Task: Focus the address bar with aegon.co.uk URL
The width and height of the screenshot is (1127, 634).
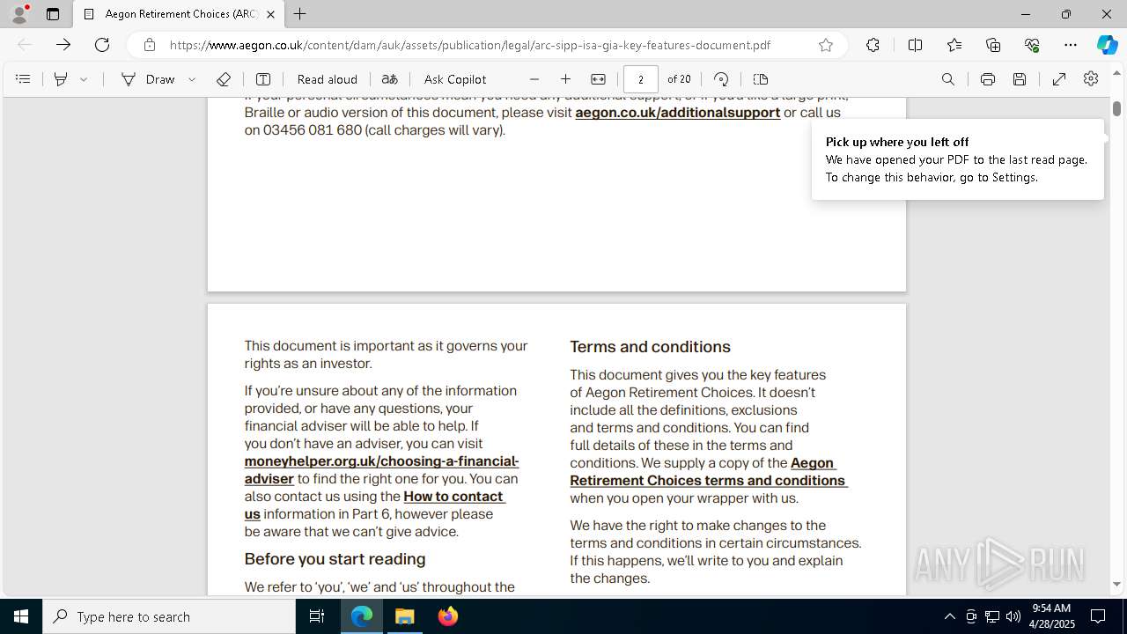Action: click(470, 45)
